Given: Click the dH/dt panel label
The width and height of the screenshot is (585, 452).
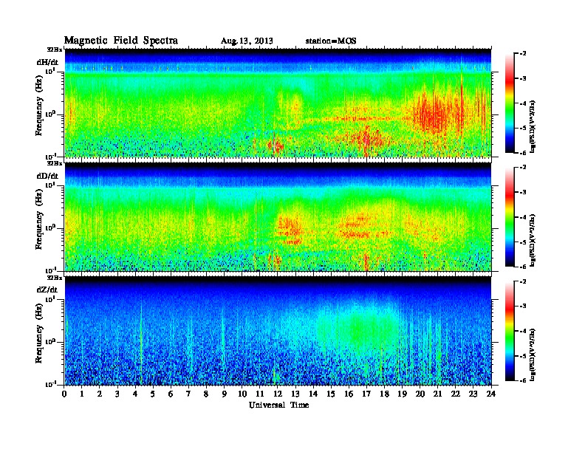Looking at the screenshot, I should pos(47,62).
